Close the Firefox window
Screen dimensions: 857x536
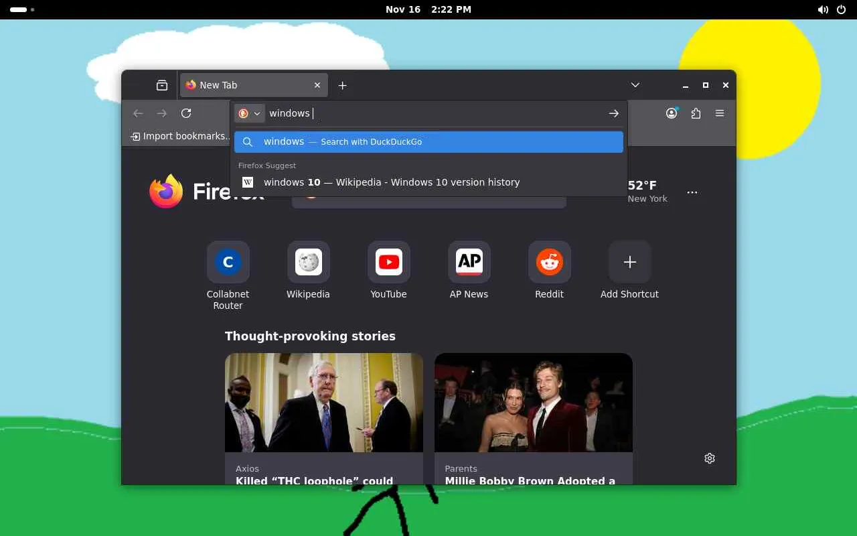point(726,85)
